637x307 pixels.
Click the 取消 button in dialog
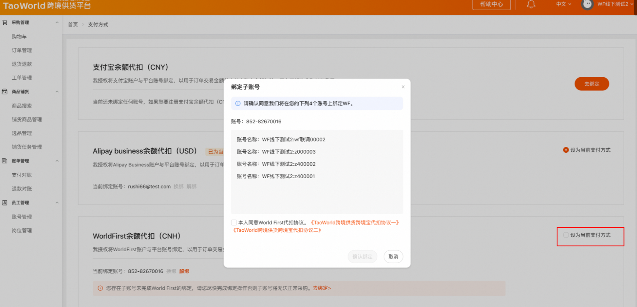click(x=393, y=257)
